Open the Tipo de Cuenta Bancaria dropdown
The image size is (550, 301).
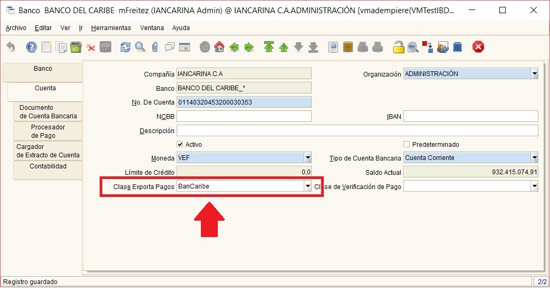click(534, 158)
